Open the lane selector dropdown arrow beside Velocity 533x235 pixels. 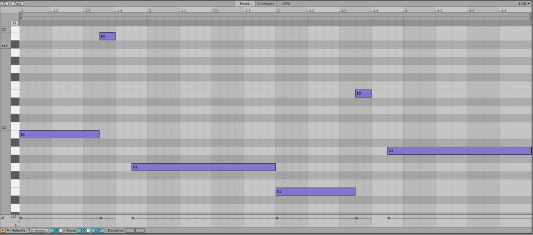pos(8,231)
